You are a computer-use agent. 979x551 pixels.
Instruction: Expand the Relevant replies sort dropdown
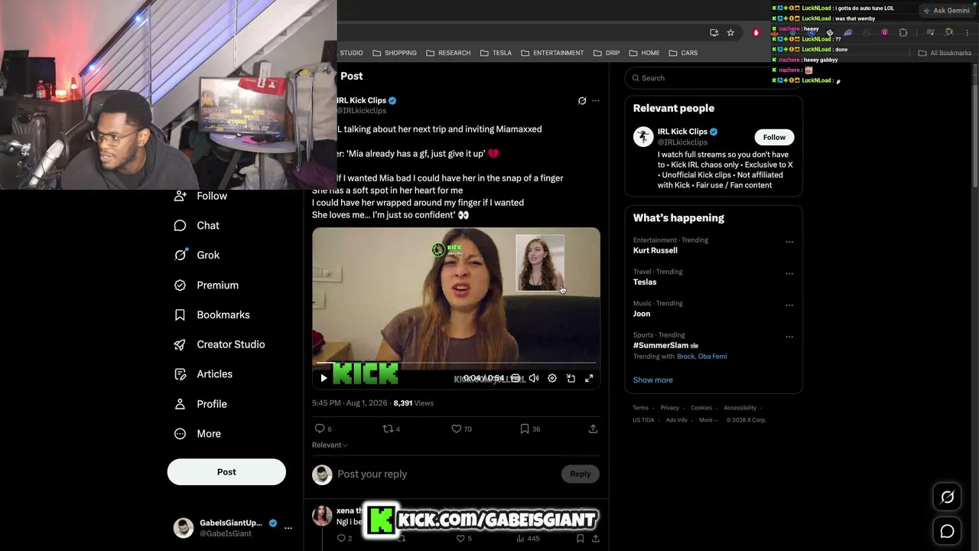click(x=330, y=445)
